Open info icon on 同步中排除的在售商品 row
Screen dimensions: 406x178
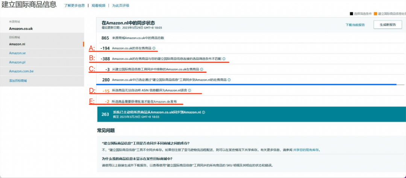coord(201,69)
